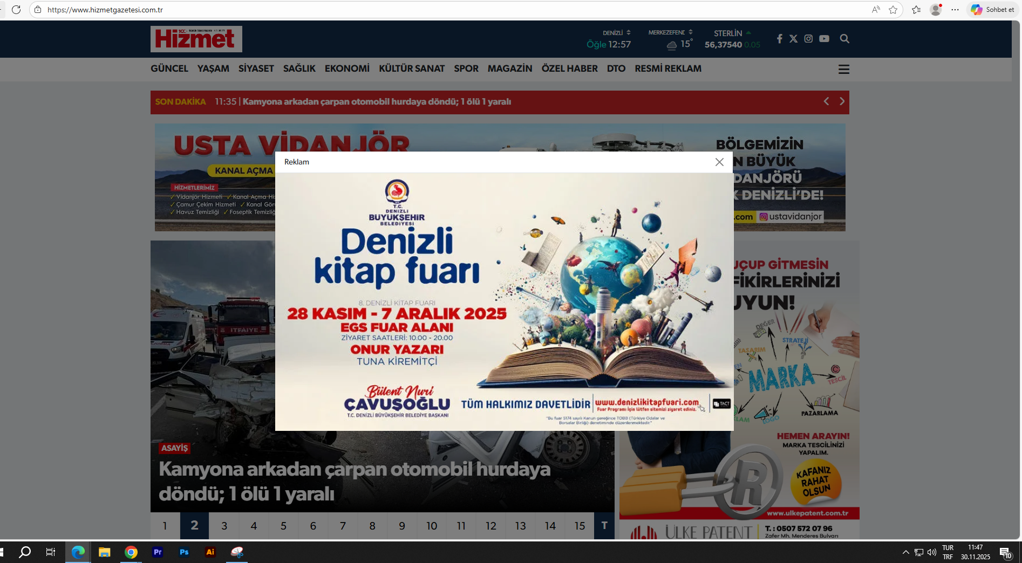Viewport: 1022px width, 563px height.
Task: Open the YouTube icon in header
Action: click(x=824, y=39)
